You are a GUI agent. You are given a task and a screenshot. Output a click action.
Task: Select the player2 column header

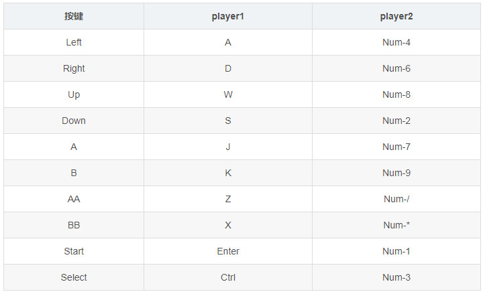click(x=396, y=16)
